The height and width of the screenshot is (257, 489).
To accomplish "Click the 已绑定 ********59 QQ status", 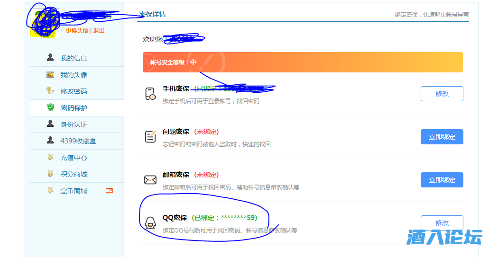I will click(x=224, y=218).
